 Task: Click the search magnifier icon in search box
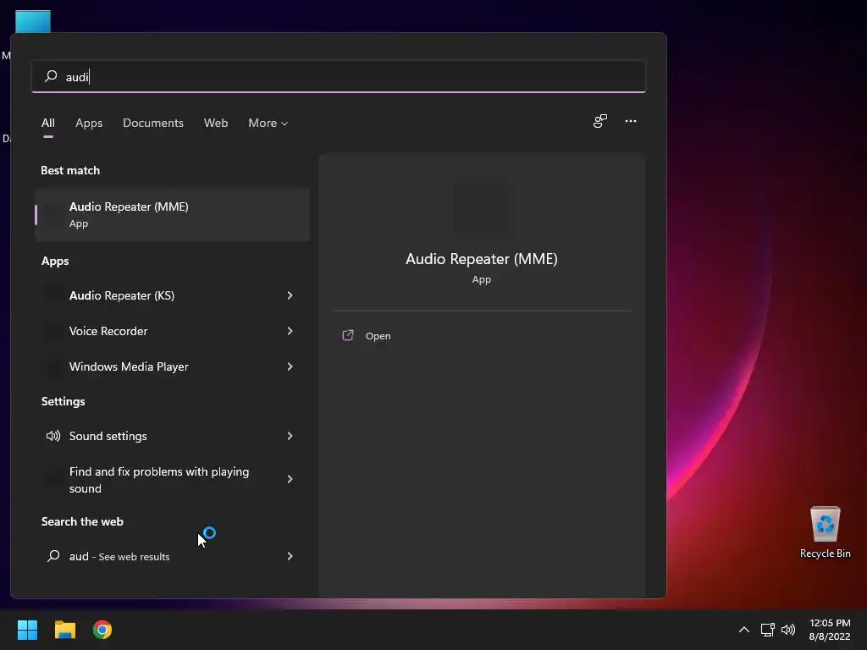51,76
